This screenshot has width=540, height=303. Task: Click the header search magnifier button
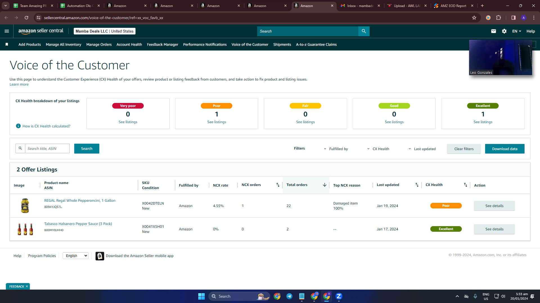pos(364,31)
